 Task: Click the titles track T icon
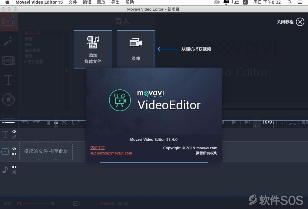[x=5, y=134]
